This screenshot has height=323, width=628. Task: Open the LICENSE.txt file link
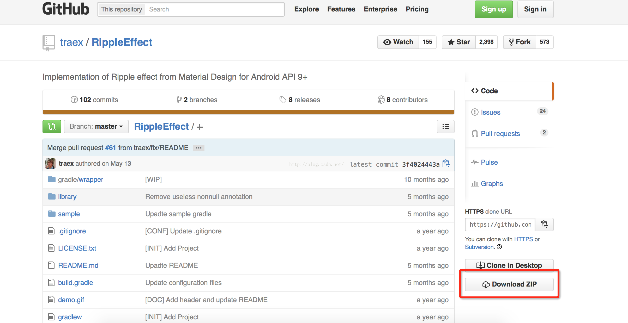coord(77,248)
